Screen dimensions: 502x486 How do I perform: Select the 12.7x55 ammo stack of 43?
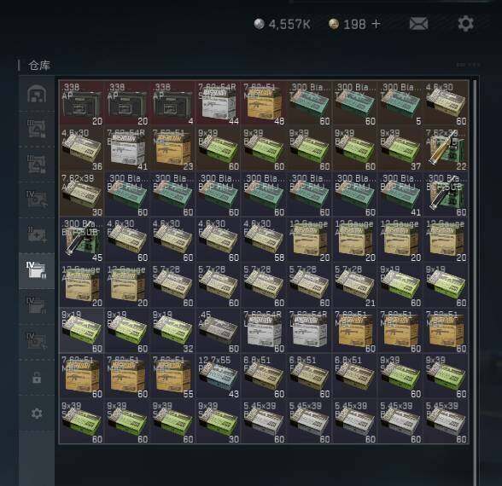[x=219, y=376]
